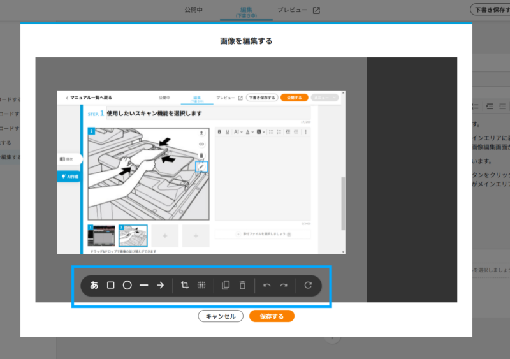Viewport: 510px width, 359px height.
Task: Delete selected object with trash icon
Action: [242, 285]
